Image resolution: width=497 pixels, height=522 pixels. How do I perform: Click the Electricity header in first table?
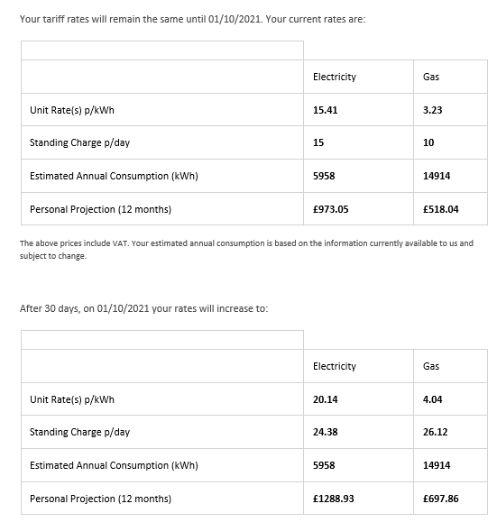tap(335, 78)
